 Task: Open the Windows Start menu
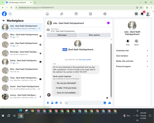(3, 116)
